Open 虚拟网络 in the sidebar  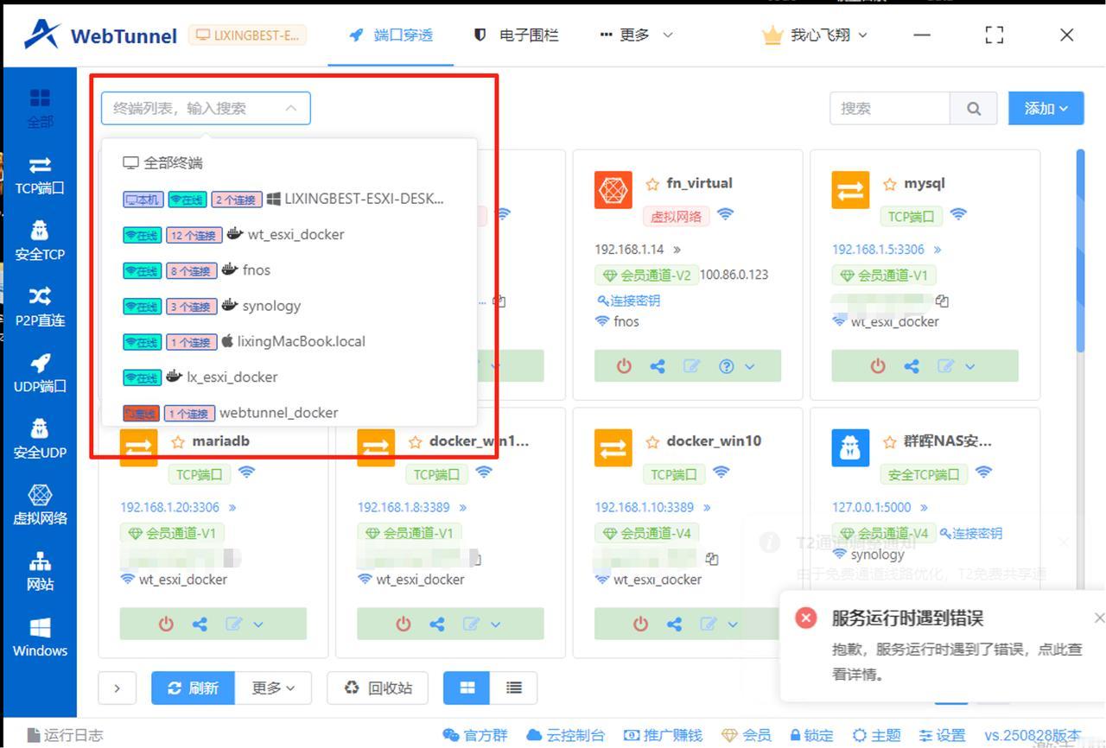(x=40, y=505)
